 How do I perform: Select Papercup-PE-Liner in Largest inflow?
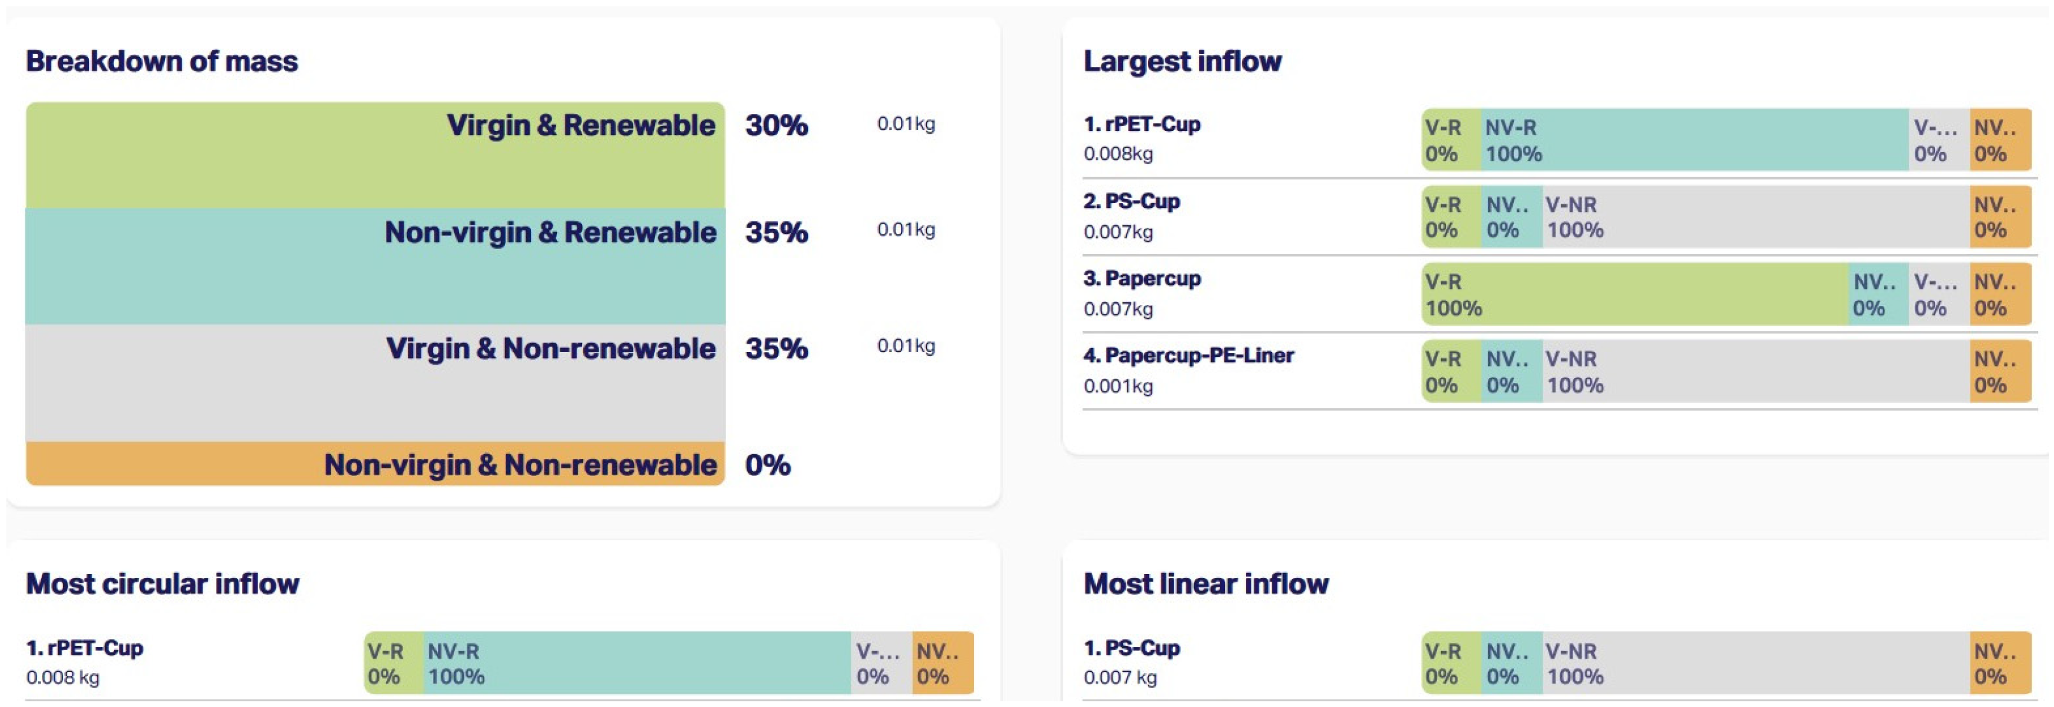(1188, 356)
